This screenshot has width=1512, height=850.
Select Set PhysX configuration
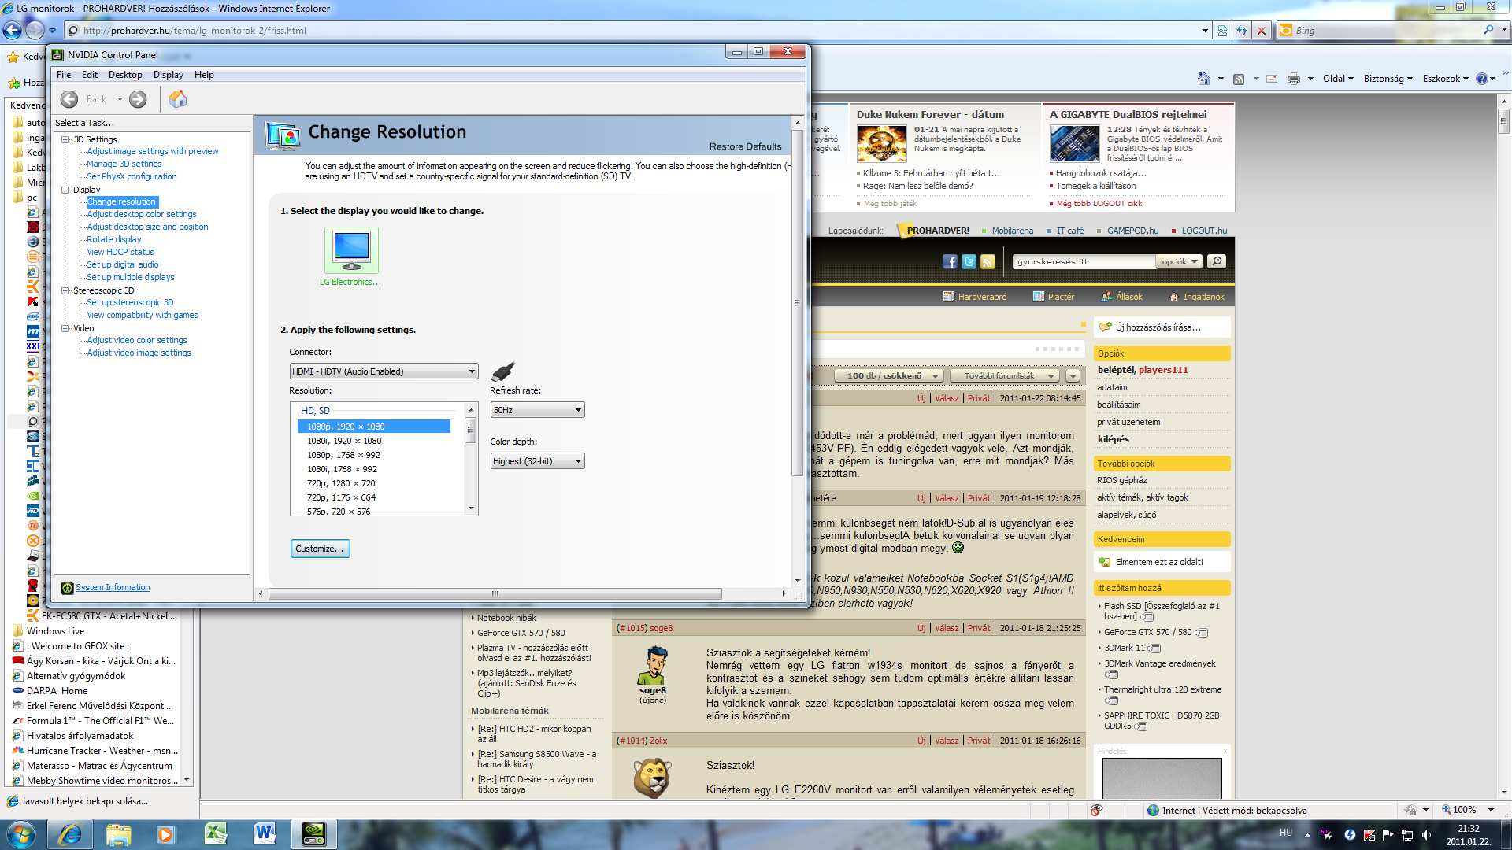pyautogui.click(x=132, y=176)
